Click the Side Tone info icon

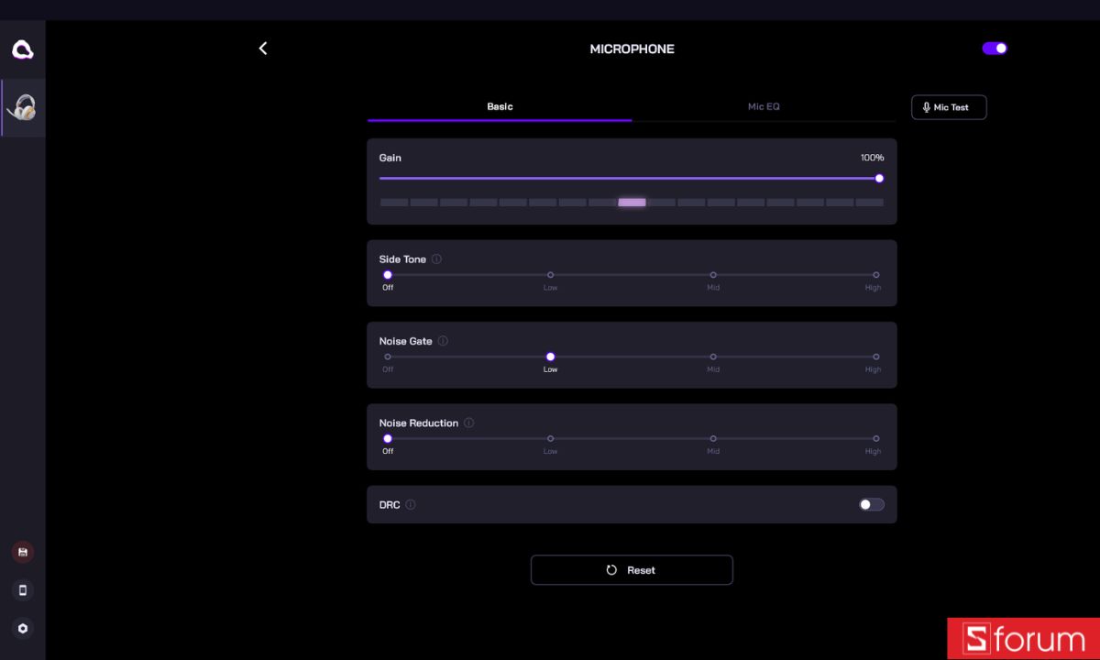(x=436, y=259)
